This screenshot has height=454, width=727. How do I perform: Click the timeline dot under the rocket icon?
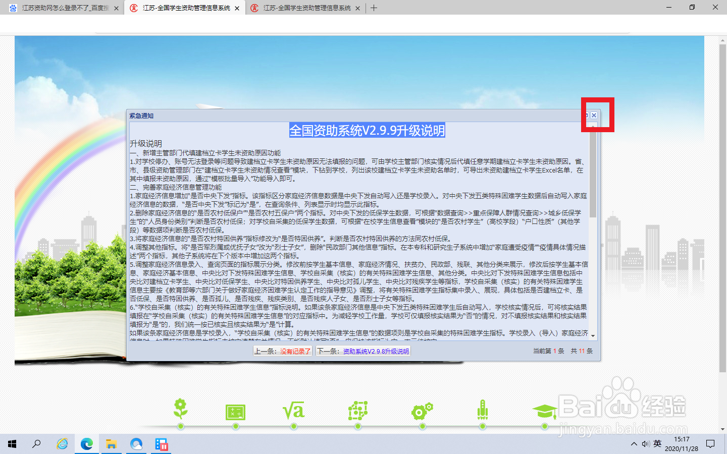483,426
